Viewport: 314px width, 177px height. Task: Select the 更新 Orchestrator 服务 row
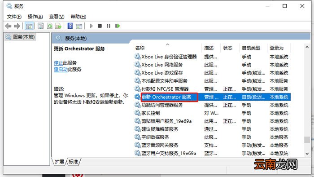point(213,97)
